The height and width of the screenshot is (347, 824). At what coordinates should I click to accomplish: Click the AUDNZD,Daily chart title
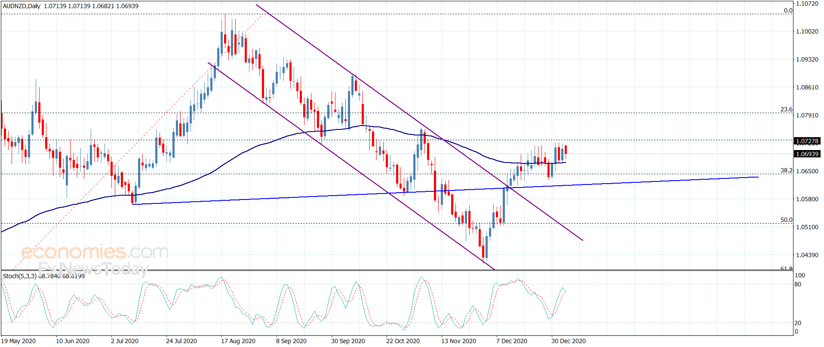pyautogui.click(x=22, y=6)
